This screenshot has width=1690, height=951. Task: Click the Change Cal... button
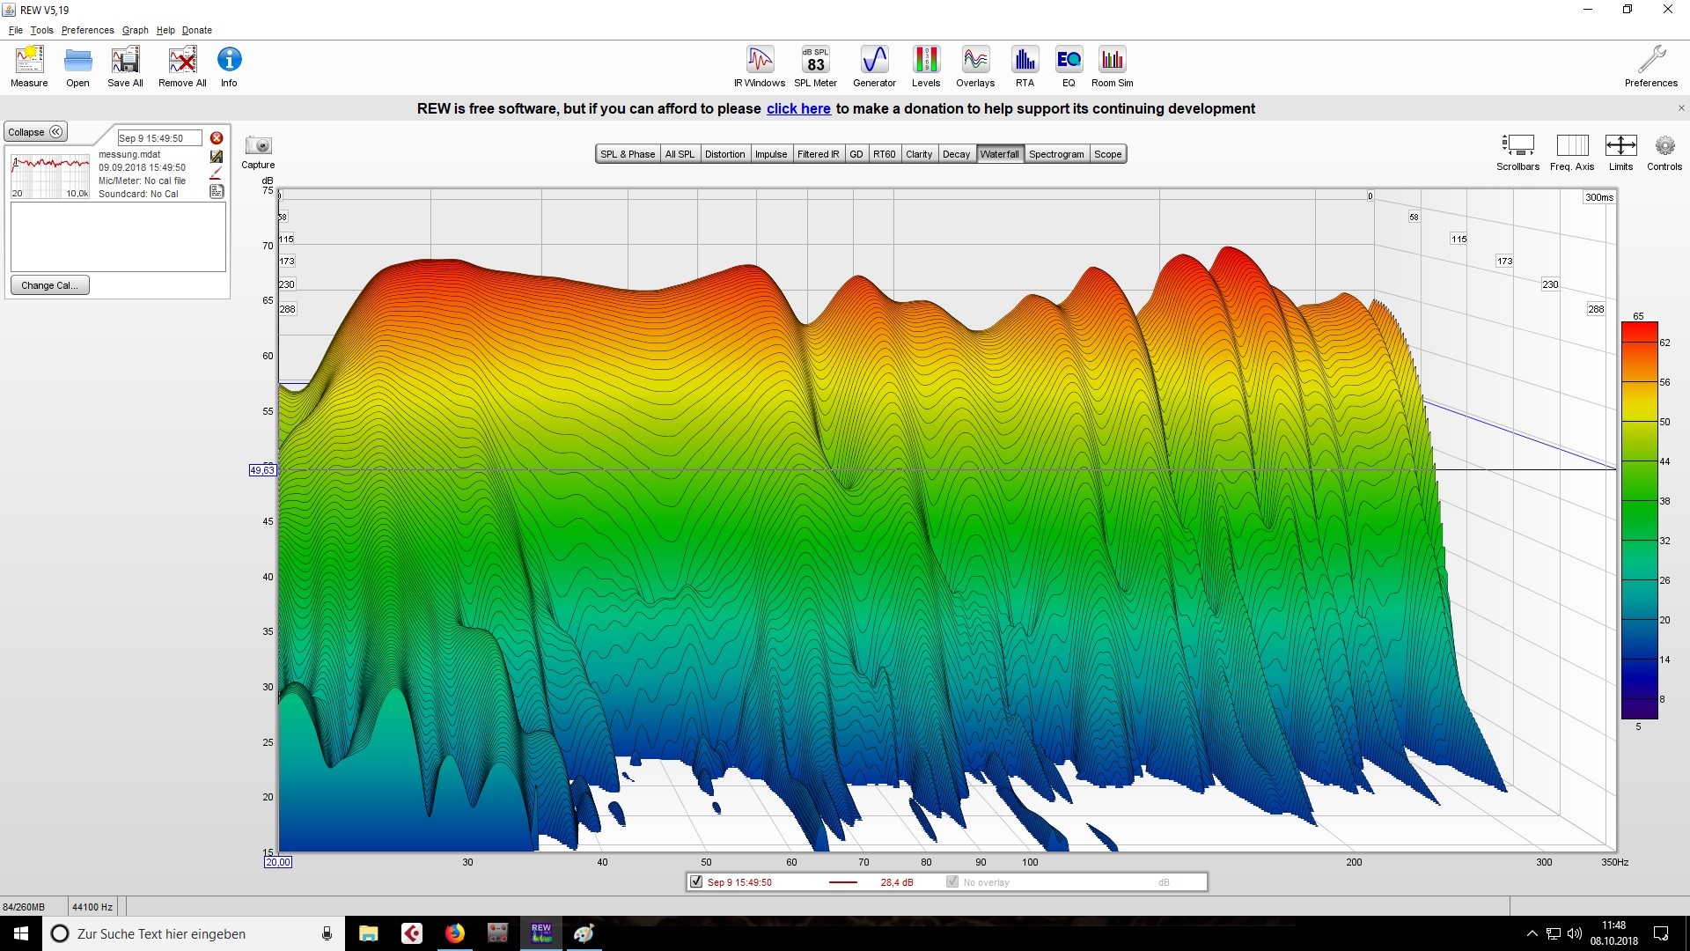point(49,285)
